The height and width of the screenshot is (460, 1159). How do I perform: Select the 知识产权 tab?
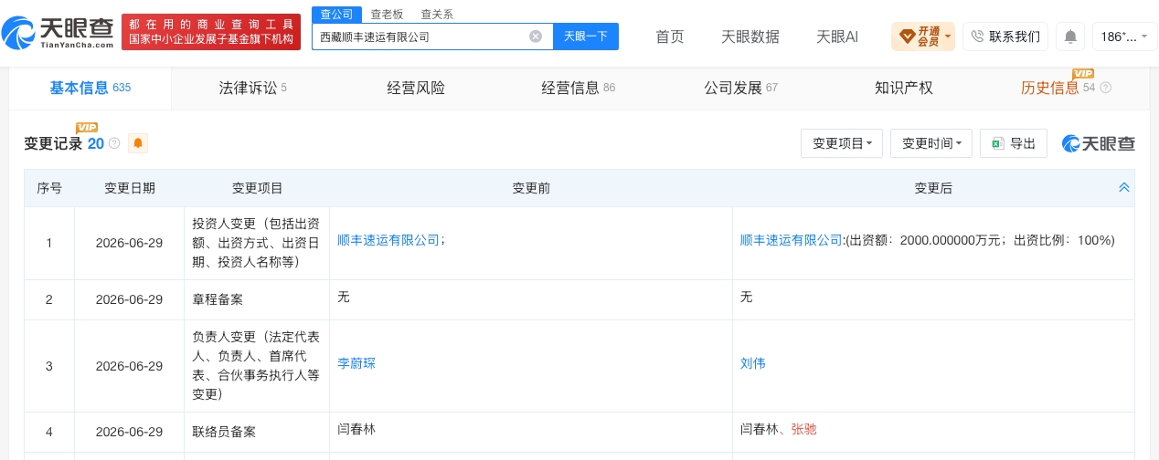(904, 88)
